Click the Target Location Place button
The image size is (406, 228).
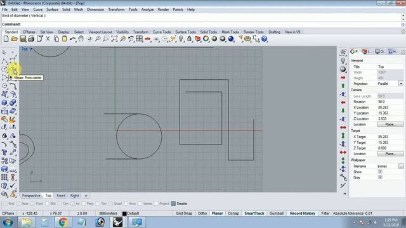coord(390,154)
